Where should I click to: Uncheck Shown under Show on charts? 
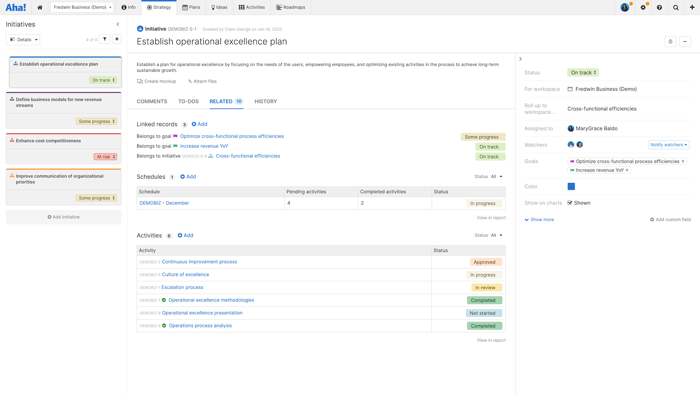[570, 202]
